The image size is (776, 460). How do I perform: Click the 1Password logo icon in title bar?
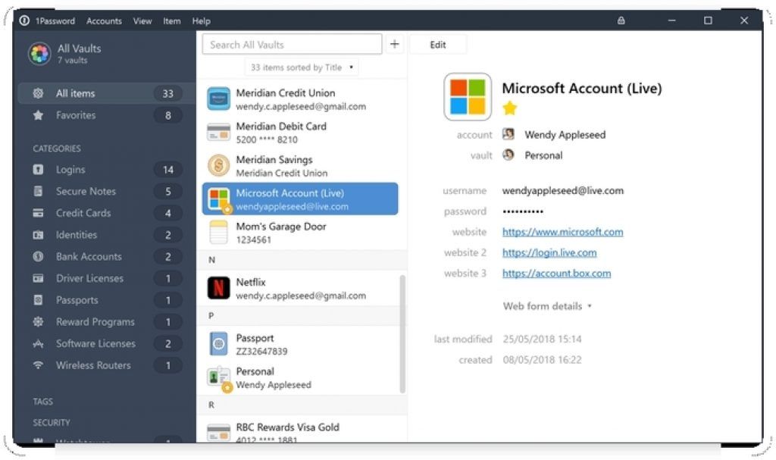(x=24, y=20)
